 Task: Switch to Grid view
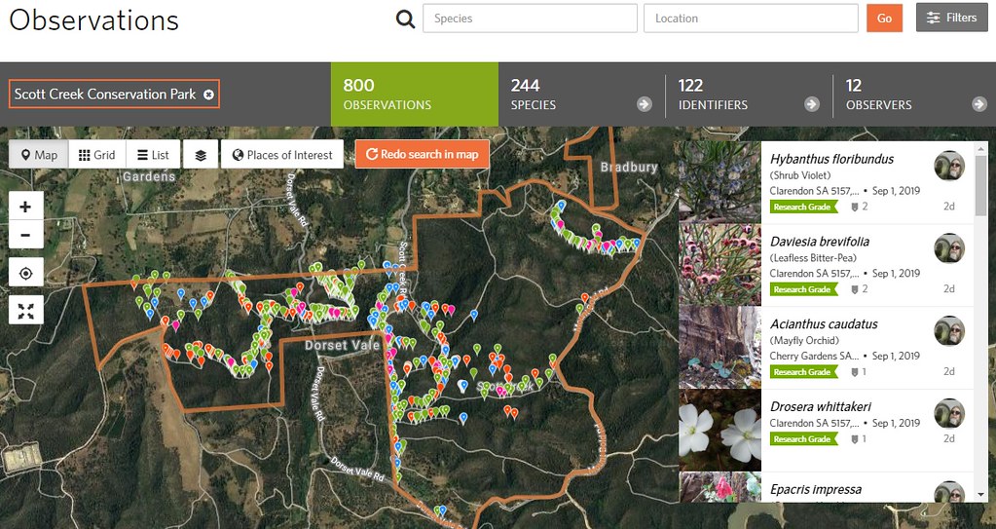click(x=96, y=155)
